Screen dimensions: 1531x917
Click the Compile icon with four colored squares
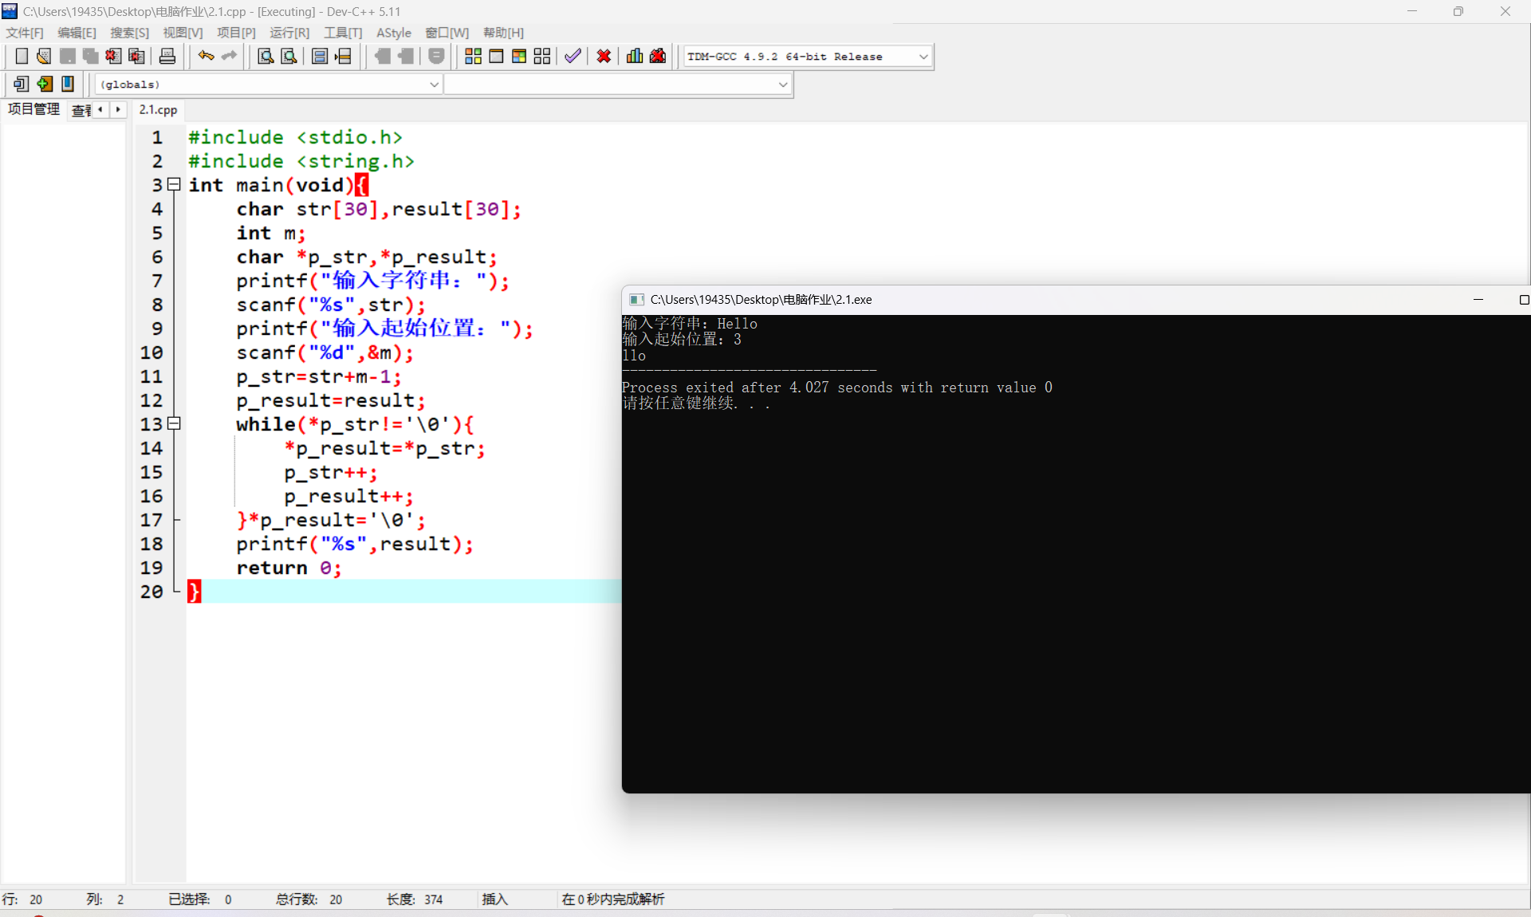pyautogui.click(x=473, y=56)
